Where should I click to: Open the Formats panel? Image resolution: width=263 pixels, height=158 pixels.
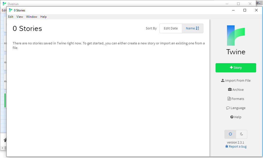point(236,99)
